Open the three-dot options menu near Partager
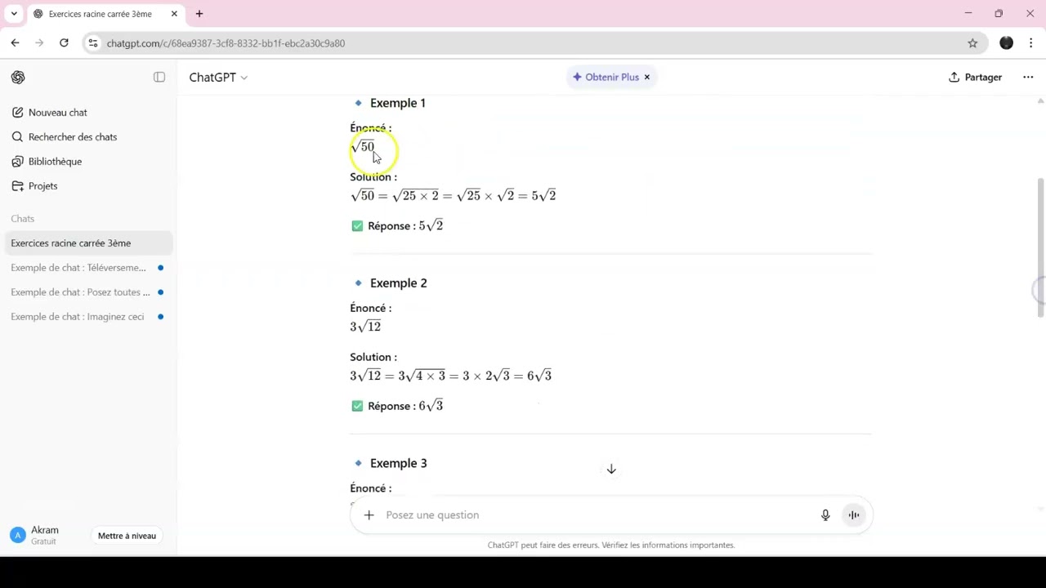 click(x=1028, y=77)
